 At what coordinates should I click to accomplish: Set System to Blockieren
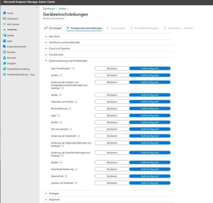[112, 75]
